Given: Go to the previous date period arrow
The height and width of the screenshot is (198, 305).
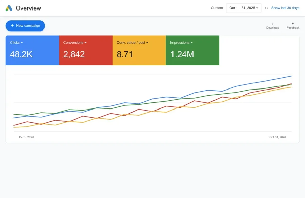Looking at the screenshot, I should click(x=265, y=8).
